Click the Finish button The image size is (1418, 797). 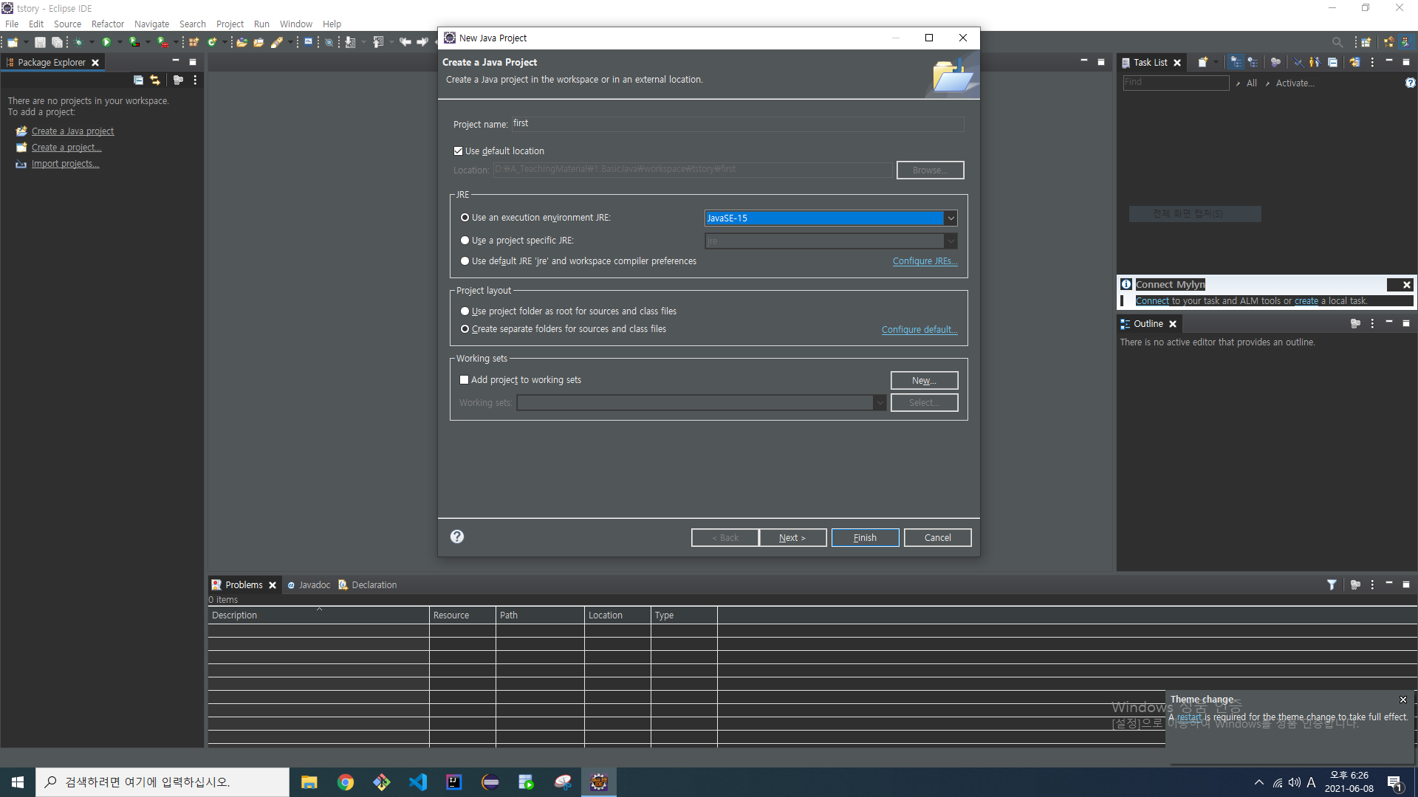point(865,538)
